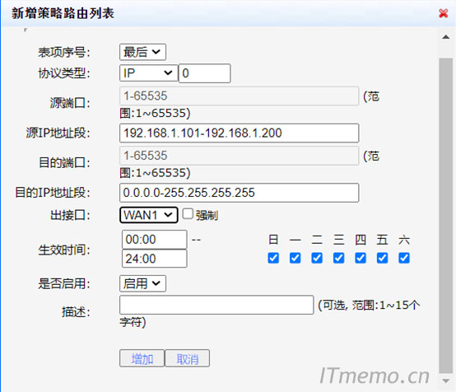This screenshot has width=456, height=392.
Task: Uncheck the 六 (Saturday) checkbox
Action: coord(404,258)
